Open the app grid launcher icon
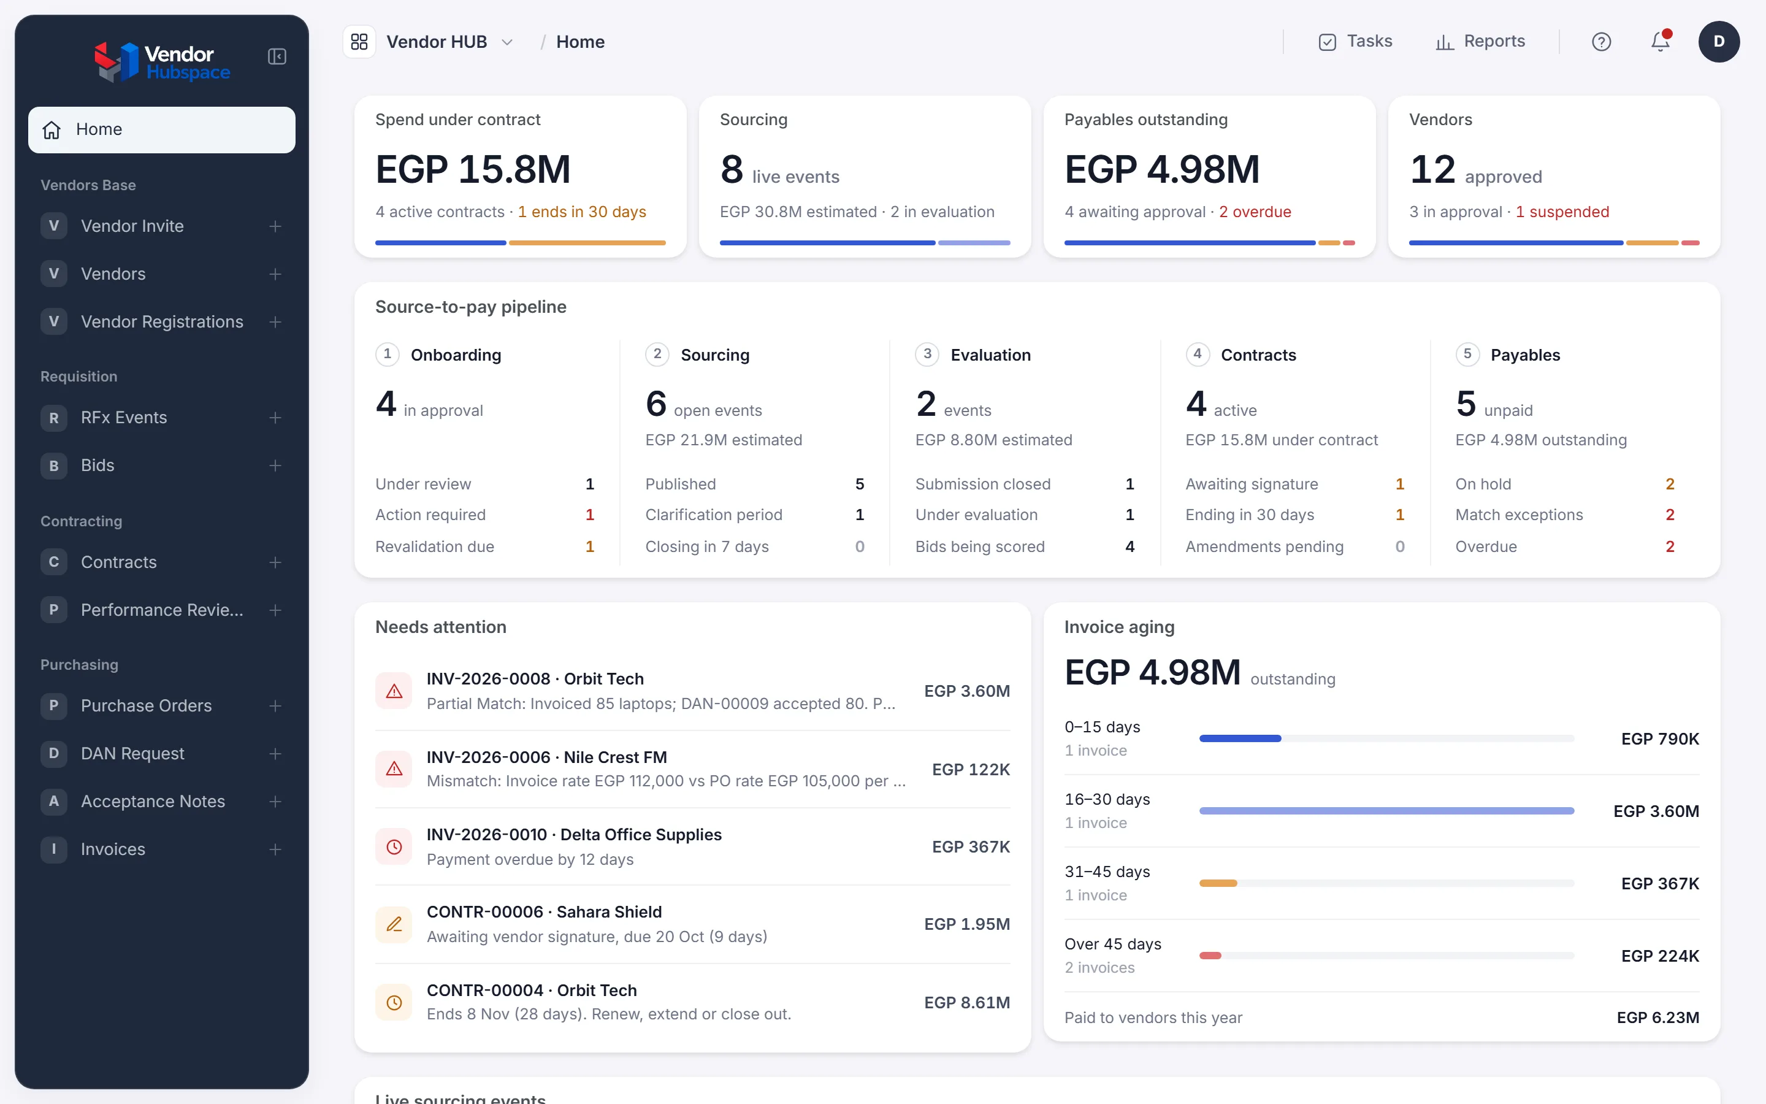 click(x=359, y=42)
